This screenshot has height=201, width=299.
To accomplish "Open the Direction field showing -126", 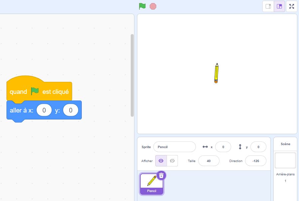I will click(255, 161).
